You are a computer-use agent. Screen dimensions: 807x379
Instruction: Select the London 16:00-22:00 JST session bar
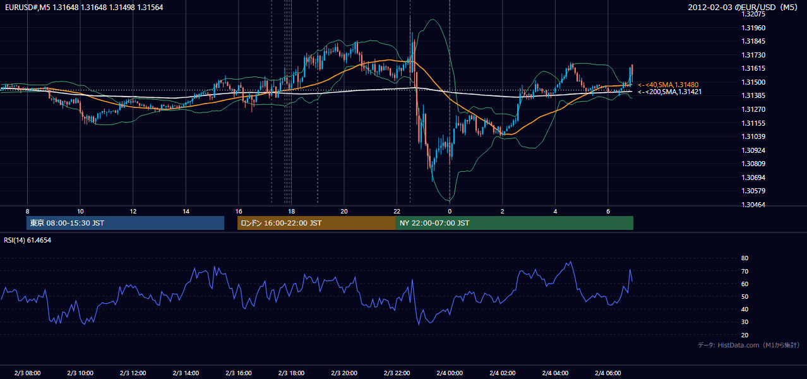click(x=316, y=223)
